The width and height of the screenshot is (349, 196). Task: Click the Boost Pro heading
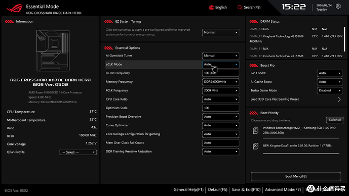click(267, 65)
